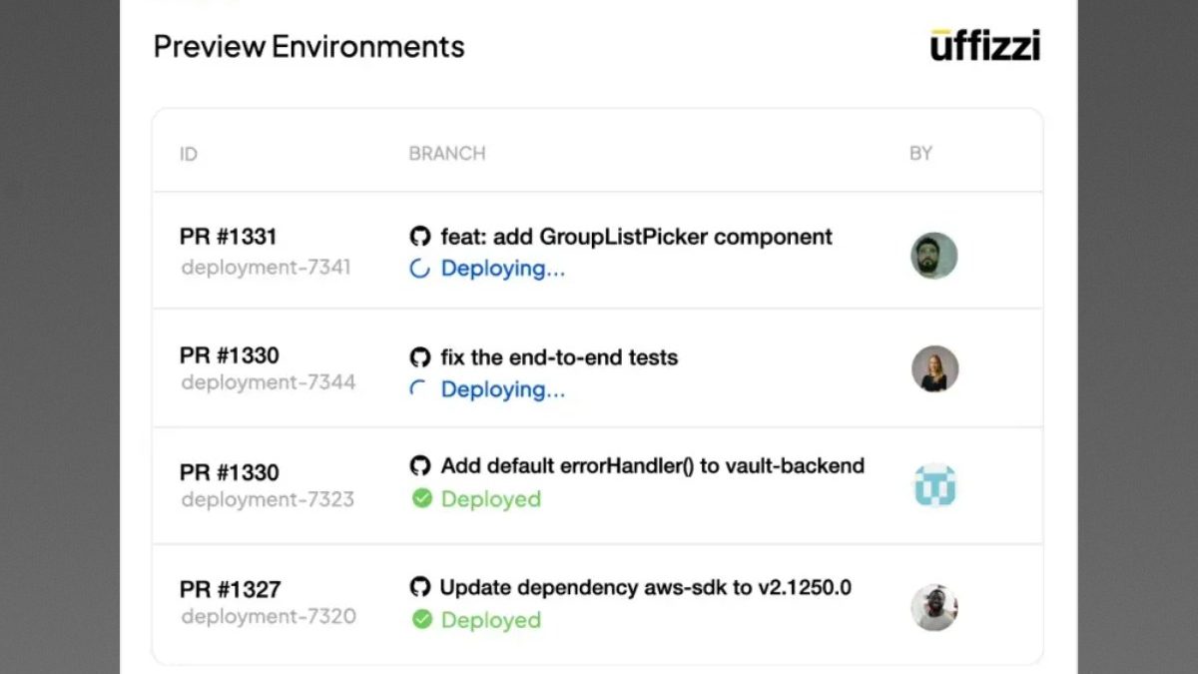Sort by the ID column header

[x=189, y=154]
